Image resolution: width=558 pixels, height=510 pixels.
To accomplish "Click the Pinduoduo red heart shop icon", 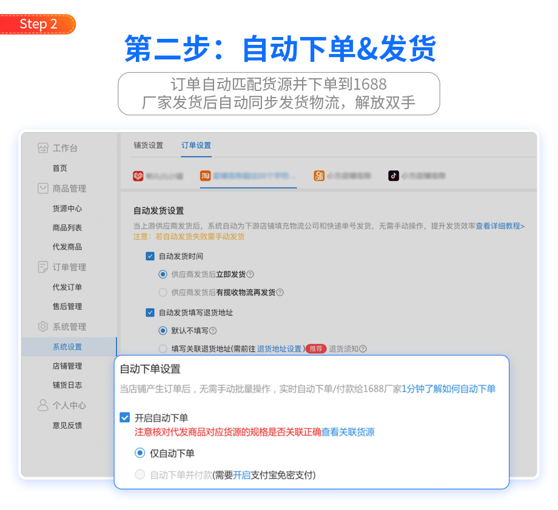I will [138, 176].
